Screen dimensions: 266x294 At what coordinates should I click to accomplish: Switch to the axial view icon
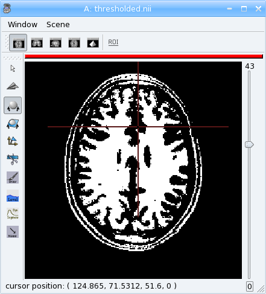18,42
